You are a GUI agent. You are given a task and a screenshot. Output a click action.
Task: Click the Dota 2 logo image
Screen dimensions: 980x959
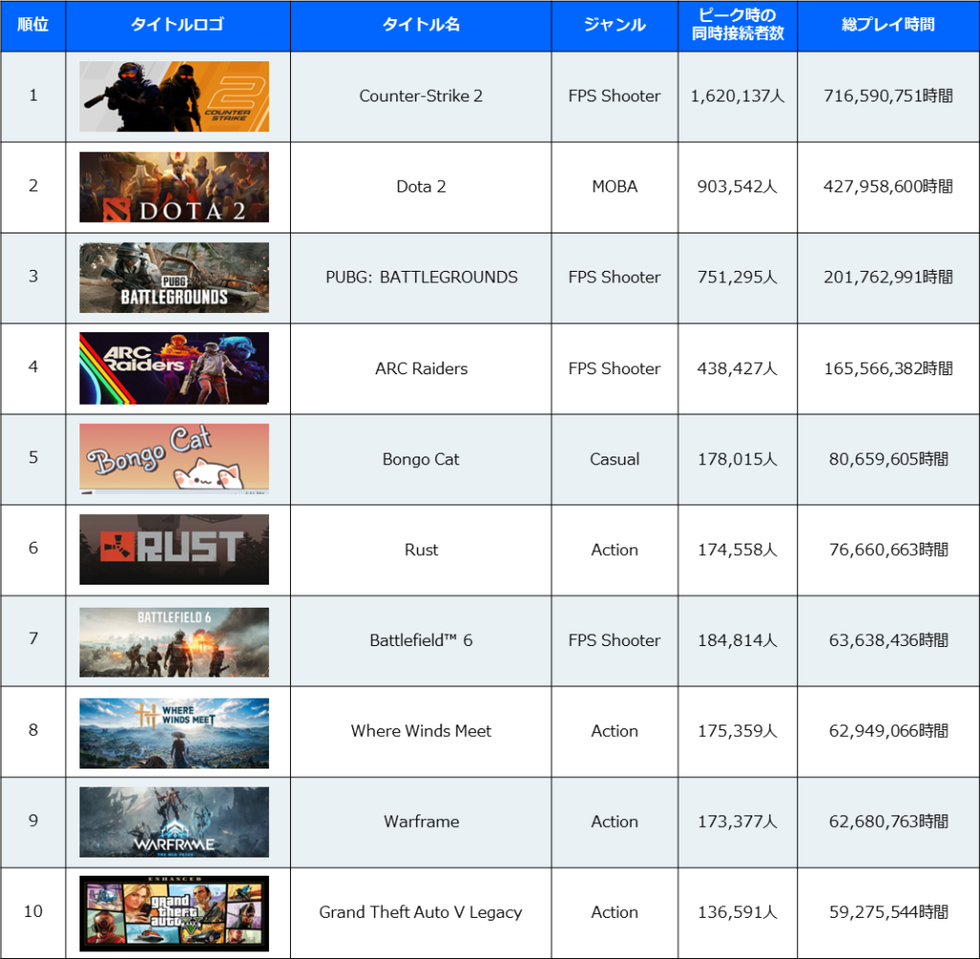pyautogui.click(x=174, y=187)
